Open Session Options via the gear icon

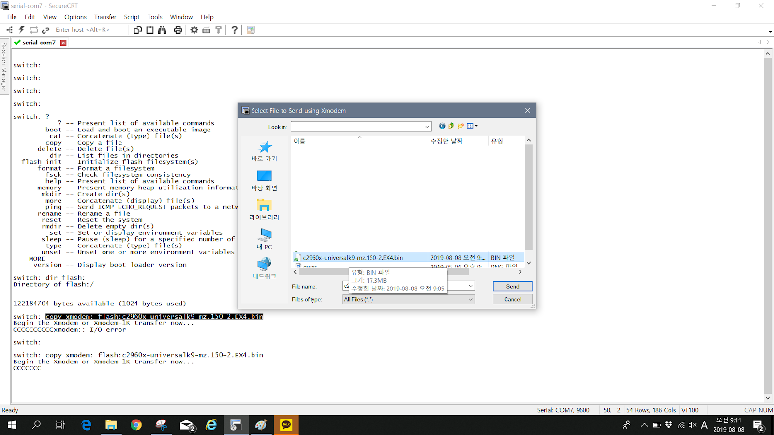pos(193,29)
